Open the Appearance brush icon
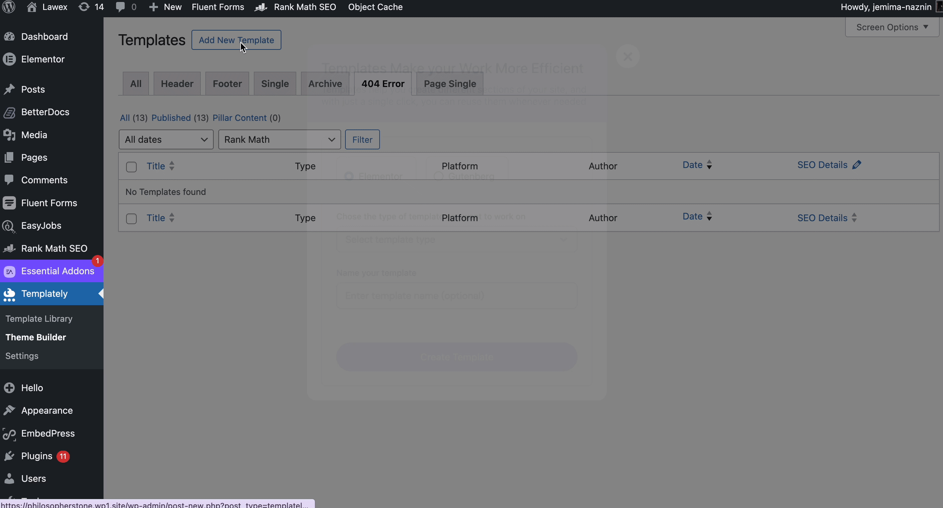This screenshot has width=943, height=508. pos(9,411)
